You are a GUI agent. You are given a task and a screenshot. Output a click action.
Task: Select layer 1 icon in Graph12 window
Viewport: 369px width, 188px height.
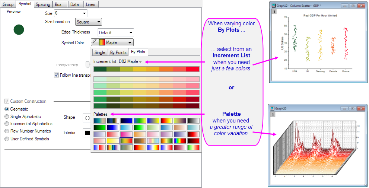[274, 12]
